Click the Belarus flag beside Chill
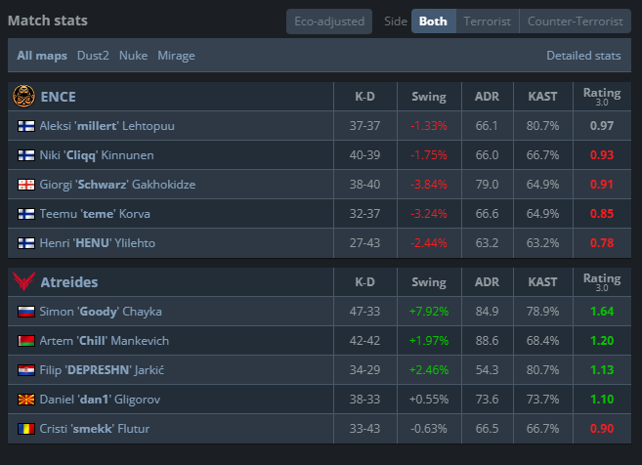The height and width of the screenshot is (465, 642). pos(26,341)
